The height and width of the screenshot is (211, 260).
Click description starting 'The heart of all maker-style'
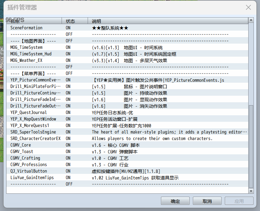click(x=169, y=132)
